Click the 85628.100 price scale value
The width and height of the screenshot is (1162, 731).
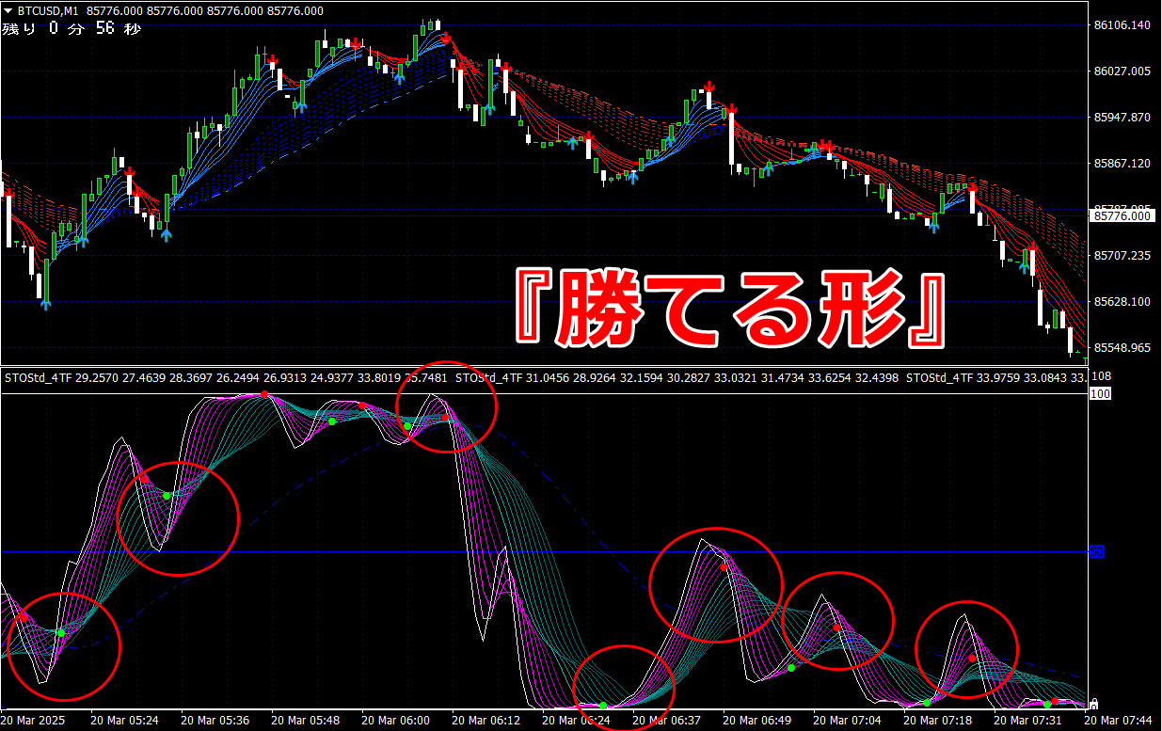click(1122, 302)
